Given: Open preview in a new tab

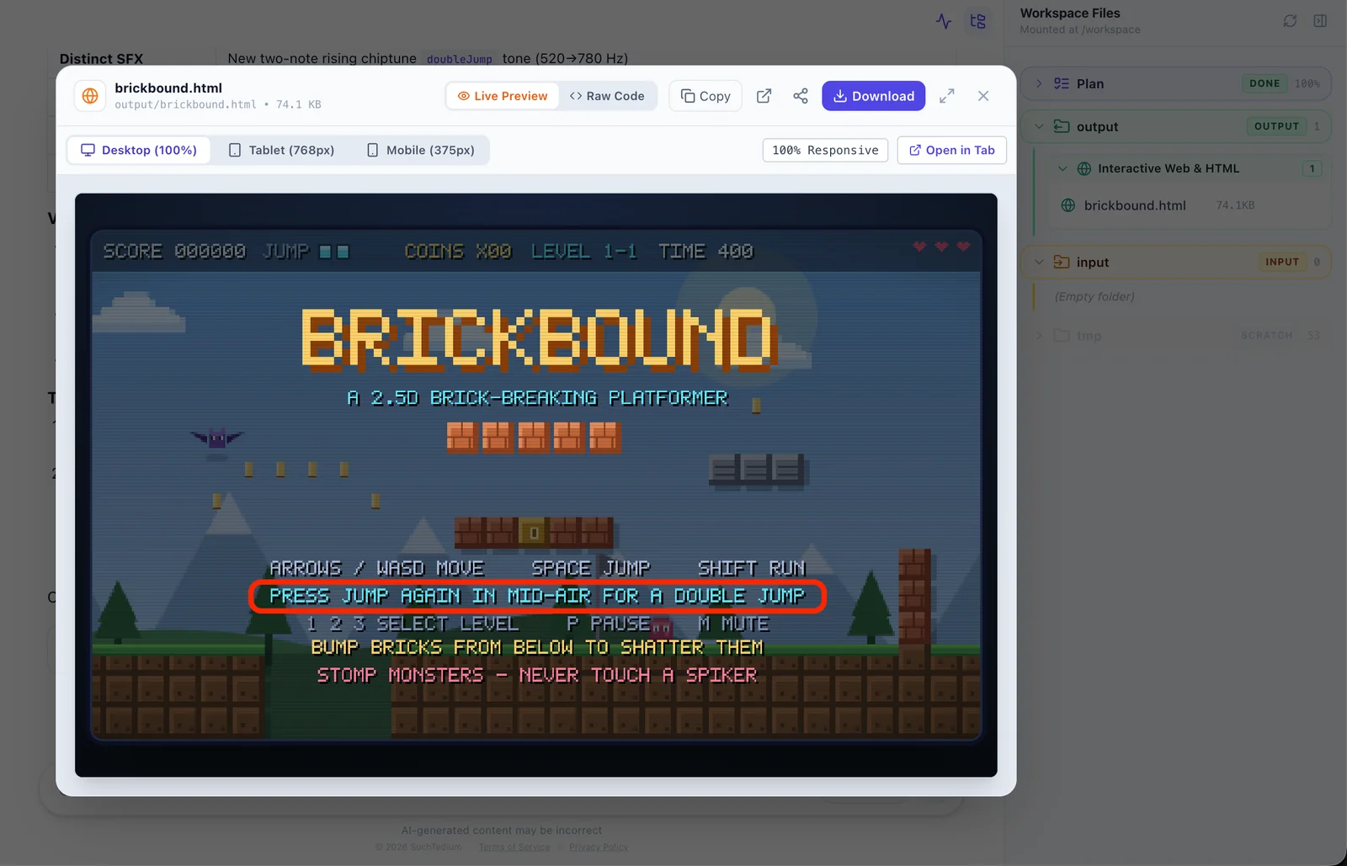Looking at the screenshot, I should coord(951,150).
